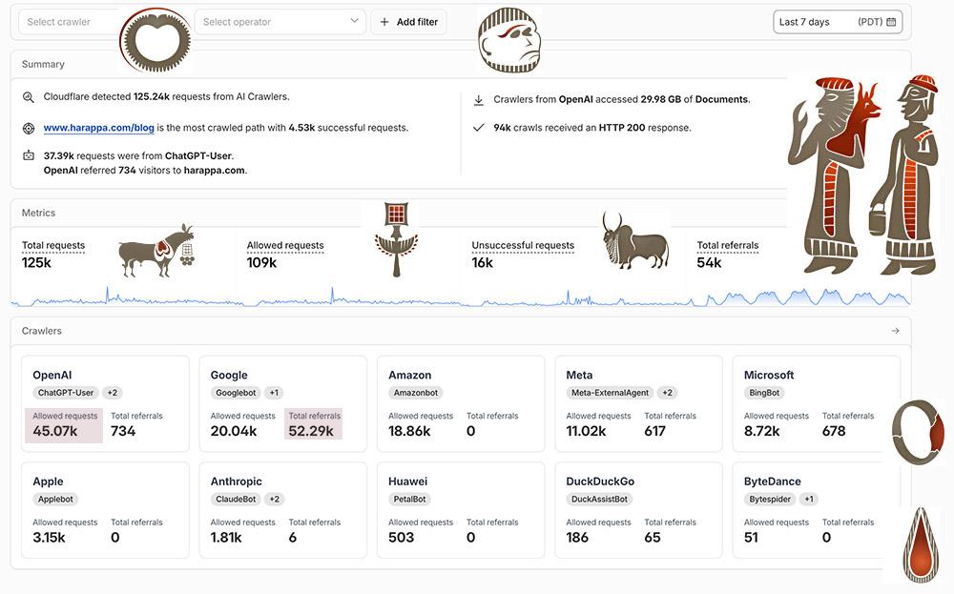Open the Google crawler card title
This screenshot has height=594, width=954.
(229, 375)
